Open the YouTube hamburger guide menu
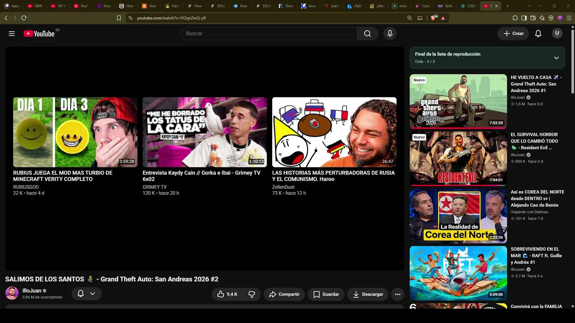The height and width of the screenshot is (323, 575). (12, 34)
